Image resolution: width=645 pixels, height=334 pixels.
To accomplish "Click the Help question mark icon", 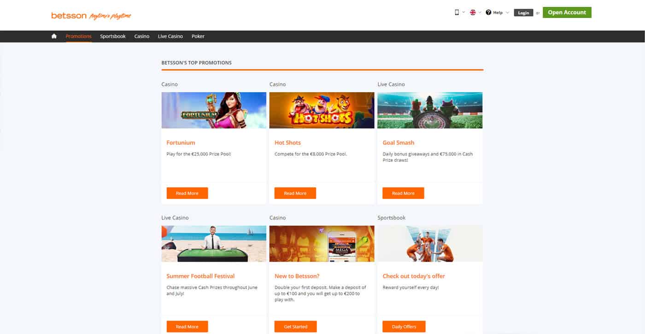I will (x=488, y=12).
